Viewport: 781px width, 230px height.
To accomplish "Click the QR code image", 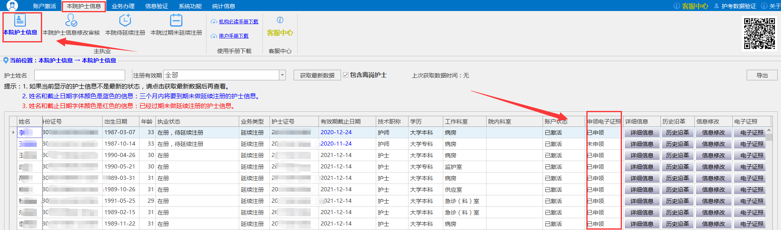I will (x=759, y=33).
